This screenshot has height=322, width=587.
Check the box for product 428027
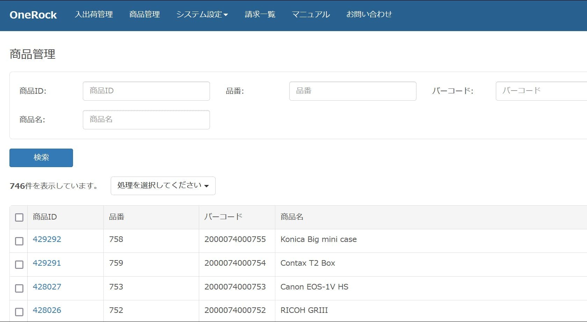point(19,288)
